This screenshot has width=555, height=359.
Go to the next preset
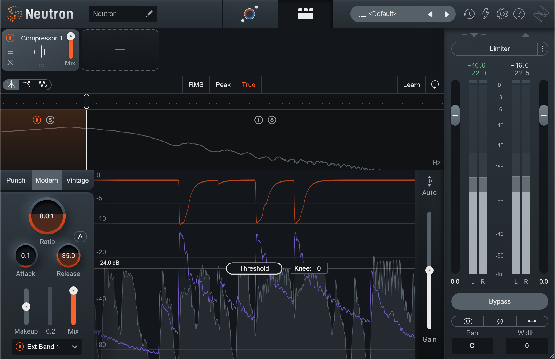(x=447, y=14)
